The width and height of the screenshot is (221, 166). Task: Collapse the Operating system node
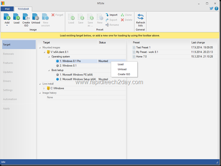click(49, 57)
